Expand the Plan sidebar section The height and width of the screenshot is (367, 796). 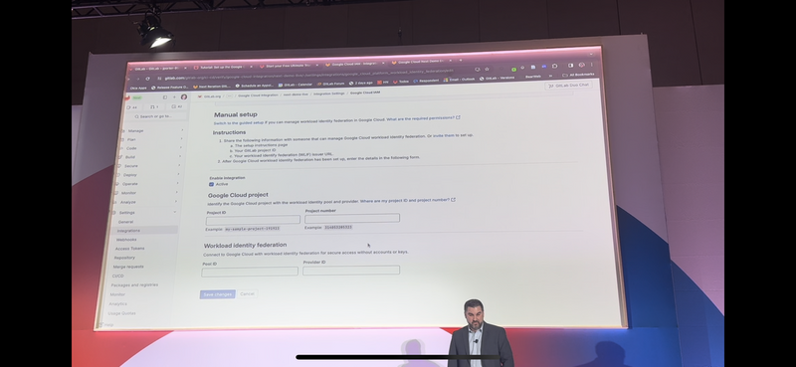coord(151,139)
